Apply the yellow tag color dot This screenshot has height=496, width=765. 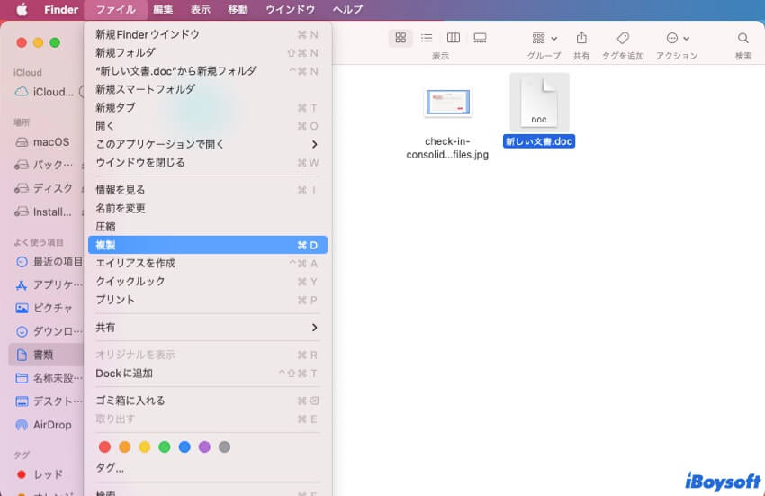[144, 446]
